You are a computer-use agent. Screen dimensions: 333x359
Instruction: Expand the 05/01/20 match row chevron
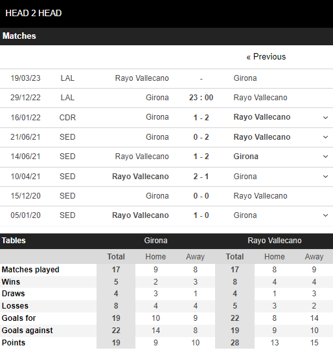[x=325, y=215]
